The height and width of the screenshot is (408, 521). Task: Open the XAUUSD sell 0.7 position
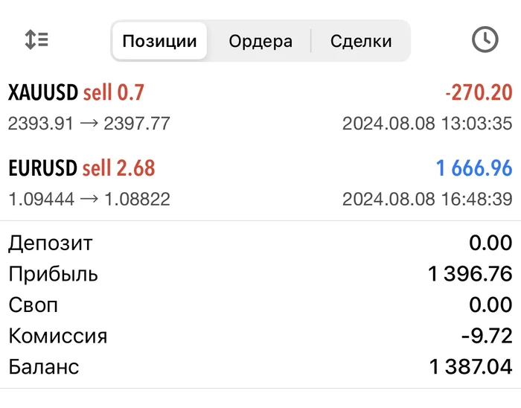[76, 93]
